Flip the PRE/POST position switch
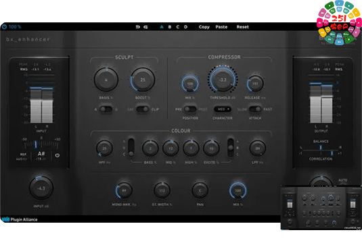The width and height of the screenshot is (362, 245). pyautogui.click(x=190, y=109)
